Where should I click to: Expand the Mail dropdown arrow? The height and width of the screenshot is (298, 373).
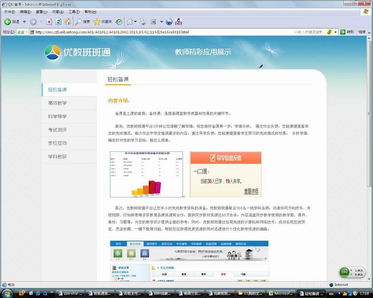tap(135, 22)
